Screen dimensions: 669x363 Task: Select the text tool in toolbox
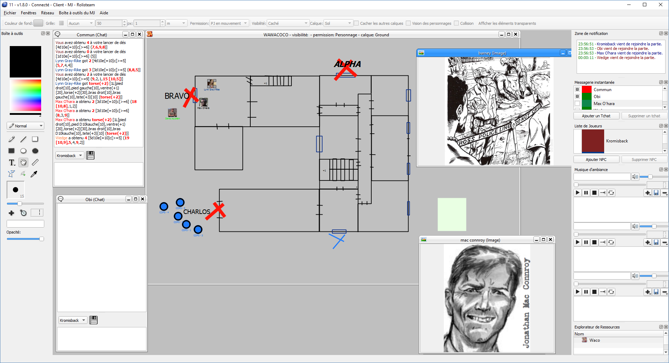[x=12, y=162]
